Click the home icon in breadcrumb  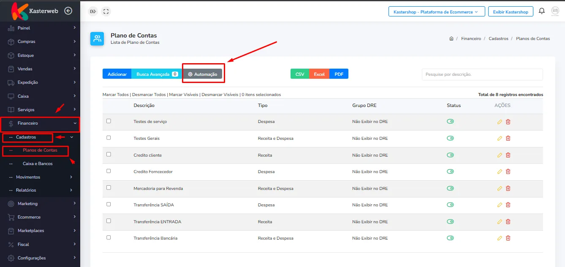451,38
